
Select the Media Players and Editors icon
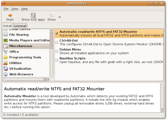point(6,40)
